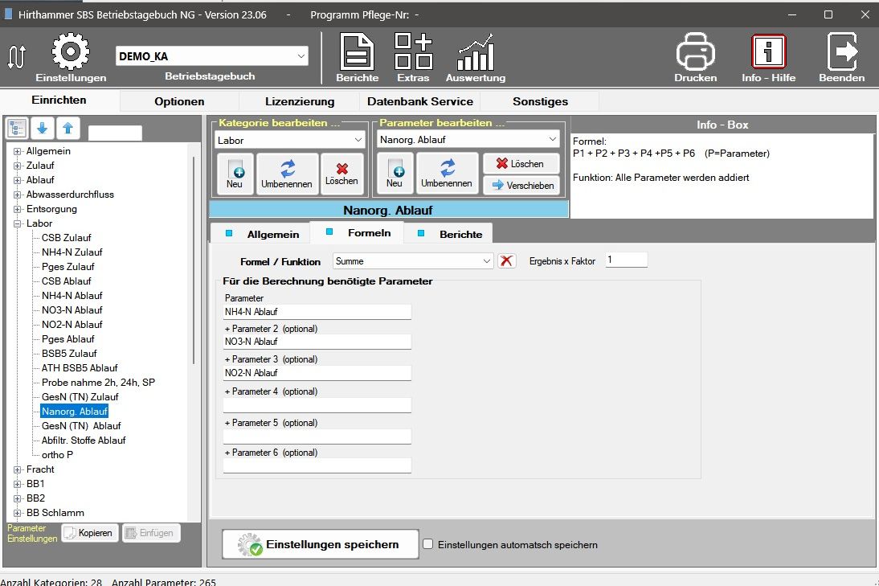The image size is (879, 586).
Task: Click the Beenden exit icon
Action: pos(841,52)
